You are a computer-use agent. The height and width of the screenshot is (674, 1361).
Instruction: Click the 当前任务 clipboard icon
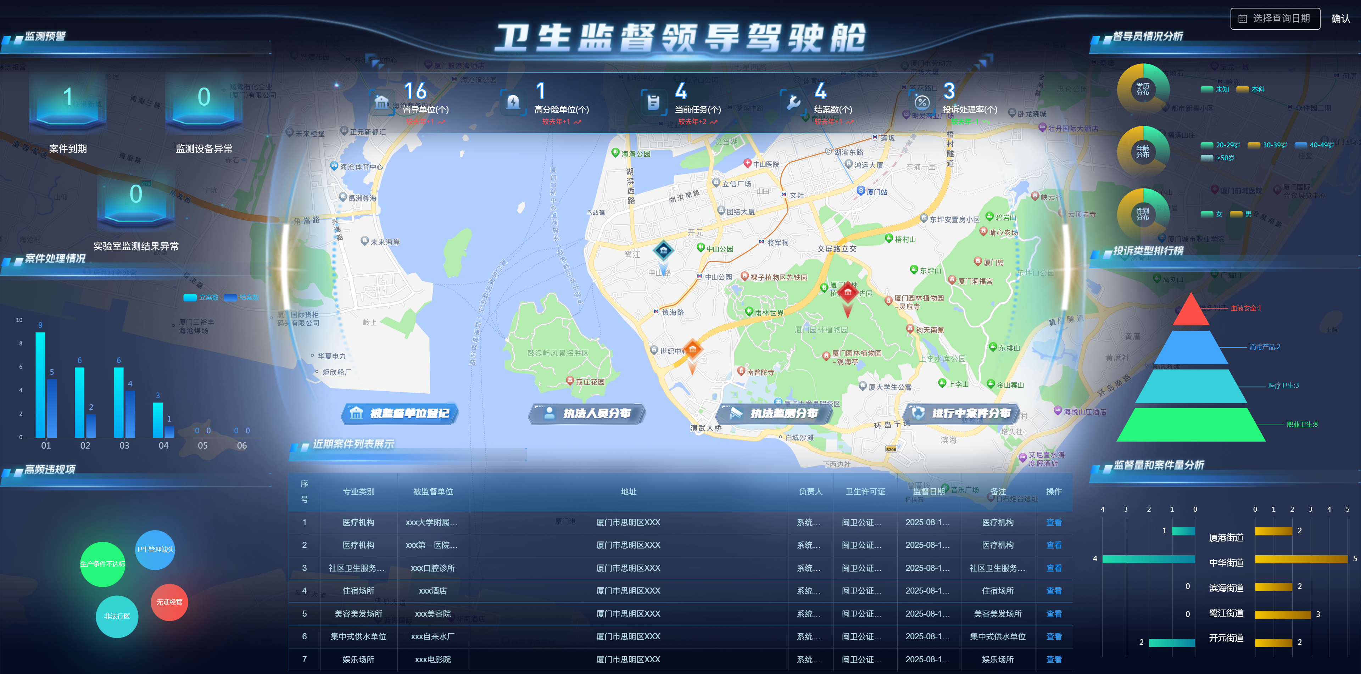pos(653,102)
